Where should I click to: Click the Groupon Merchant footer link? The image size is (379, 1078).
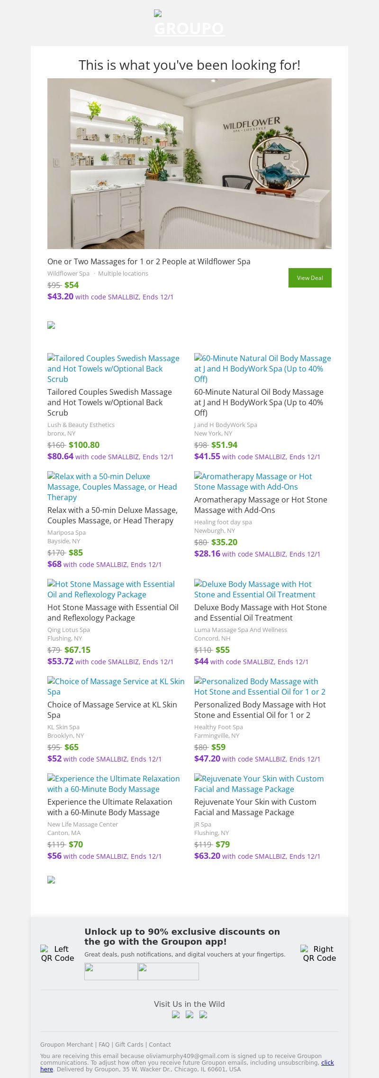(66, 1044)
